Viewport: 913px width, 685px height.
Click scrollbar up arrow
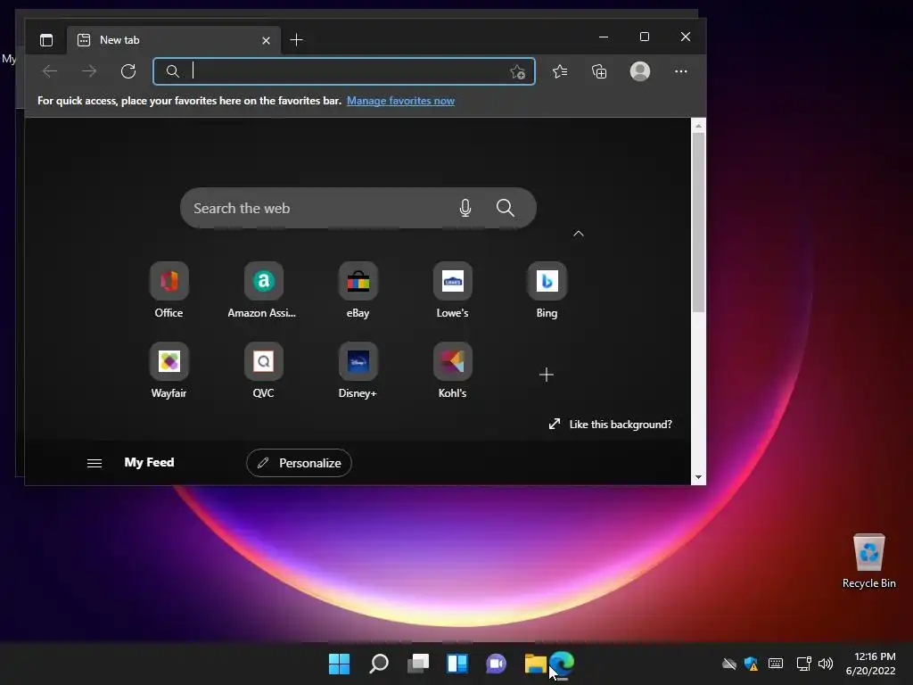(x=699, y=125)
